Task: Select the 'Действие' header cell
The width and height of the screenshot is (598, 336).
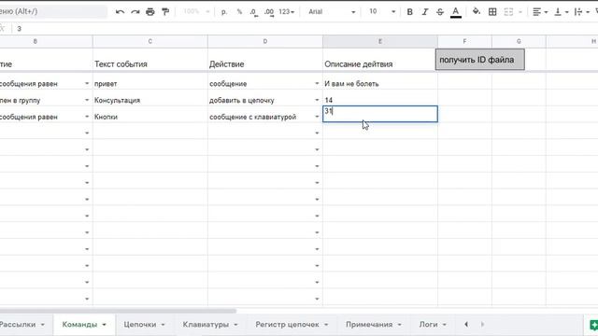Action: 265,60
